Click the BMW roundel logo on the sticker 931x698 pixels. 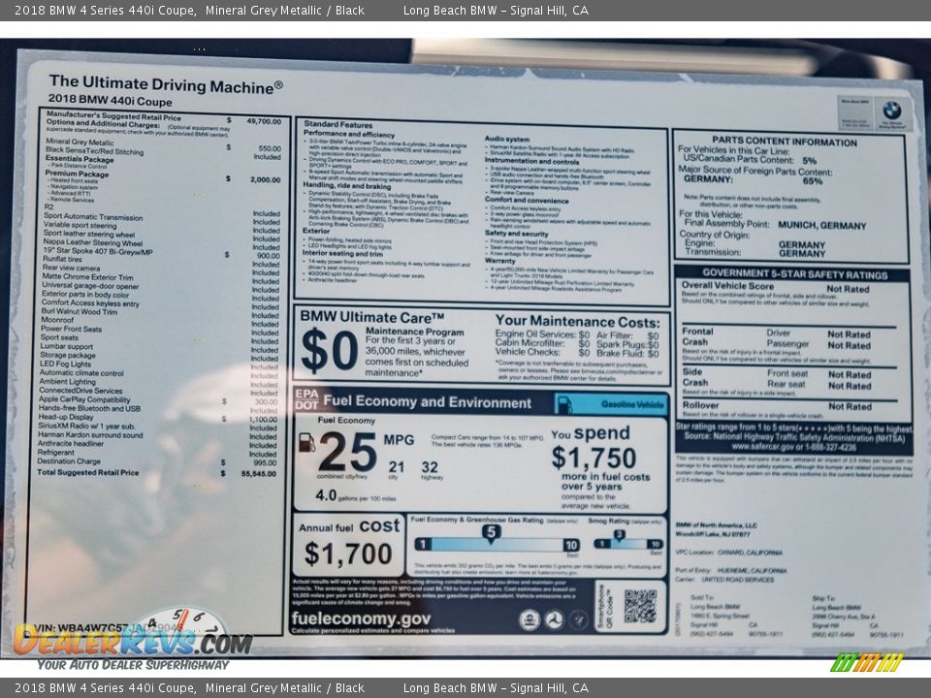[x=892, y=110]
